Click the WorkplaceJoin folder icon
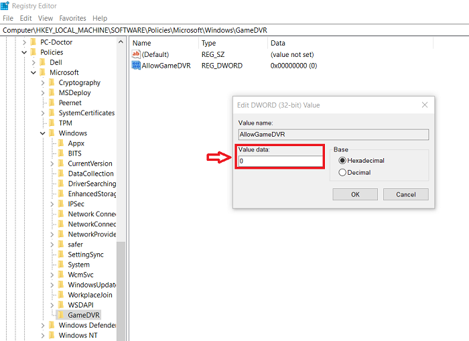Image resolution: width=469 pixels, height=341 pixels. [61, 295]
